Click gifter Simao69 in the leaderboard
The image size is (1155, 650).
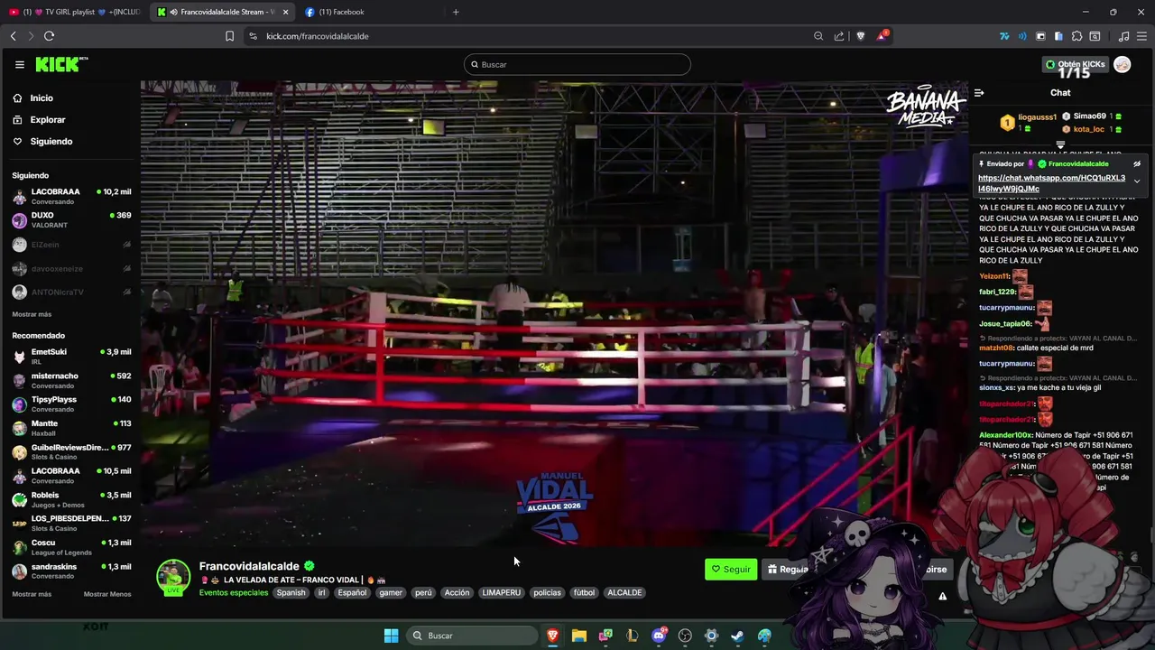[x=1089, y=116]
